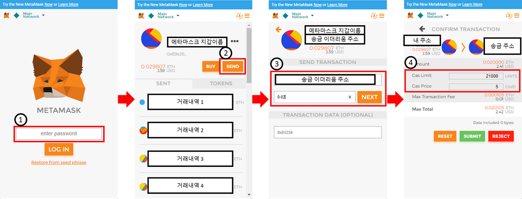The height and width of the screenshot is (199, 522).
Task: Click the SUBMIT button
Action: click(472, 136)
